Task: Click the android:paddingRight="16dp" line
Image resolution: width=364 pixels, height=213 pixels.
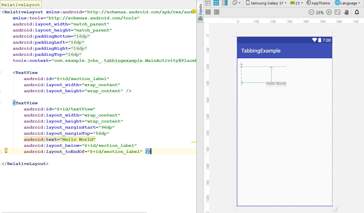Action: pyautogui.click(x=50, y=48)
